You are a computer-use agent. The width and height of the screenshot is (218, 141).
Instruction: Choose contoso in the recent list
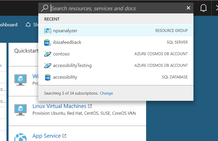(61, 54)
